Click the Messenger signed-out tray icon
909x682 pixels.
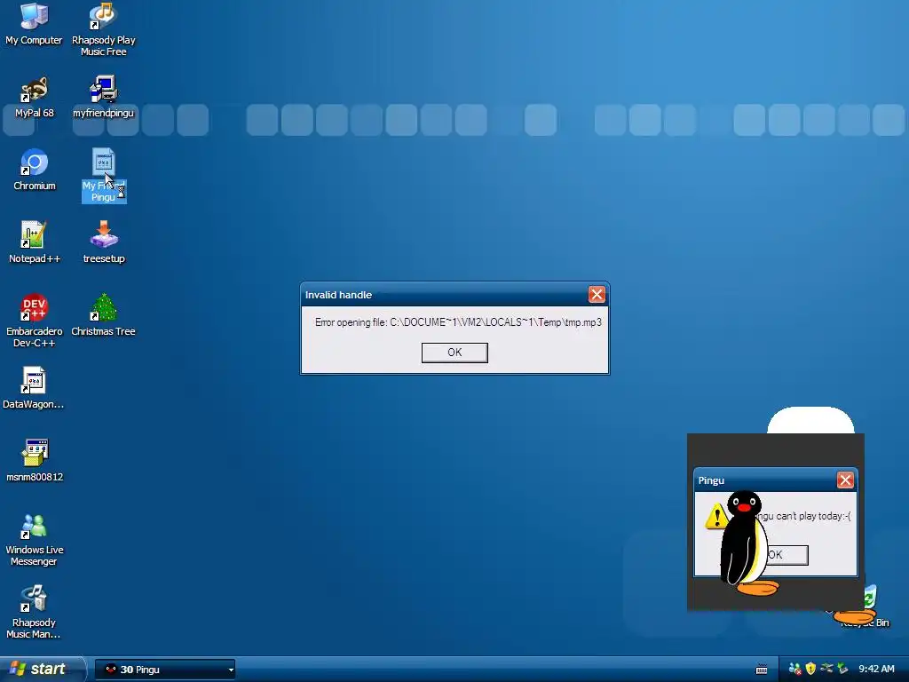click(794, 670)
